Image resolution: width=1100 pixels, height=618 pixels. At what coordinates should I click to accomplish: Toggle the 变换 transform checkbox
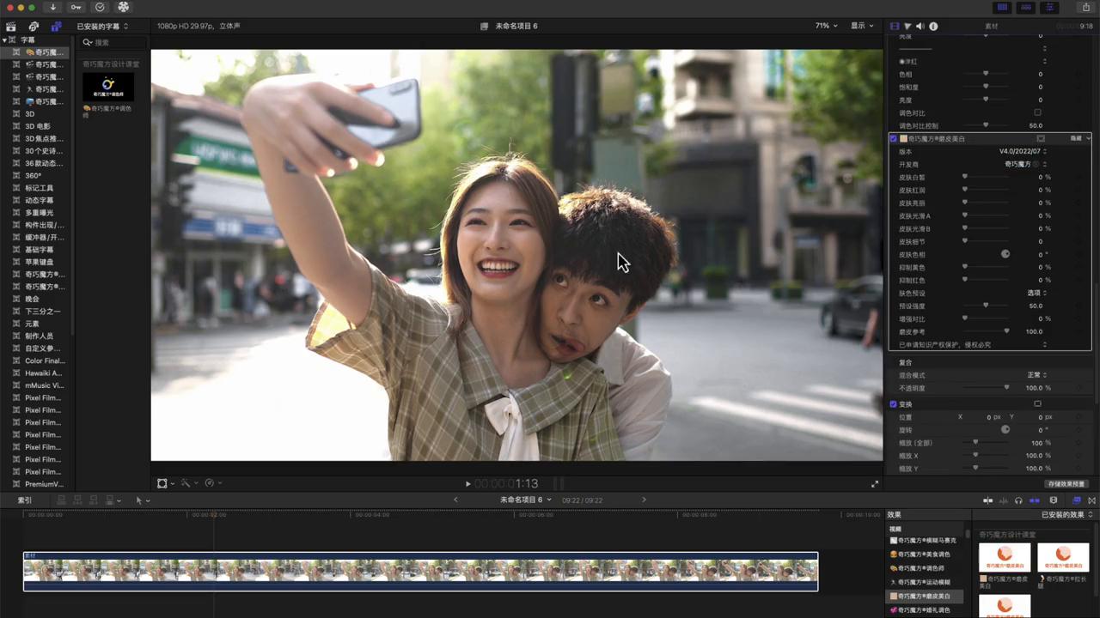(x=893, y=404)
